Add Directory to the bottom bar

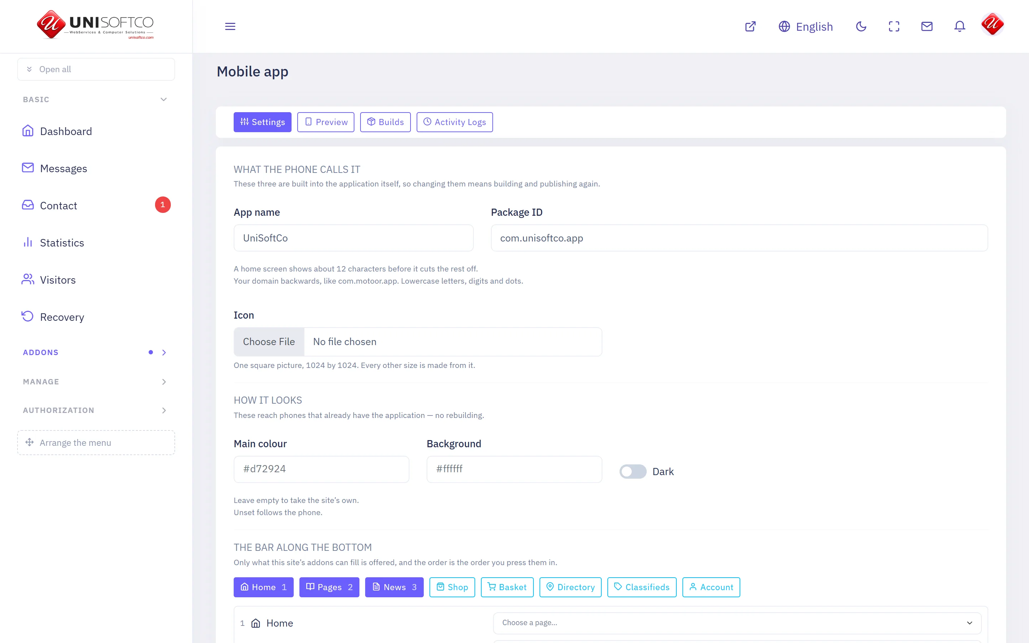tap(570, 587)
